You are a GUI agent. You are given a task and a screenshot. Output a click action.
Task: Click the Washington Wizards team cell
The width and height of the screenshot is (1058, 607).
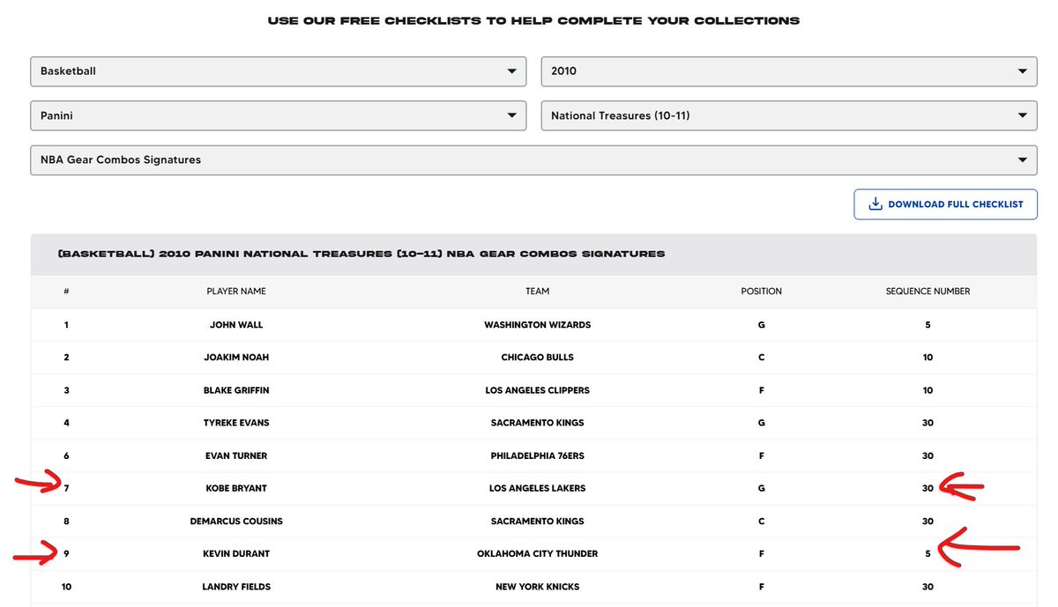coord(538,325)
